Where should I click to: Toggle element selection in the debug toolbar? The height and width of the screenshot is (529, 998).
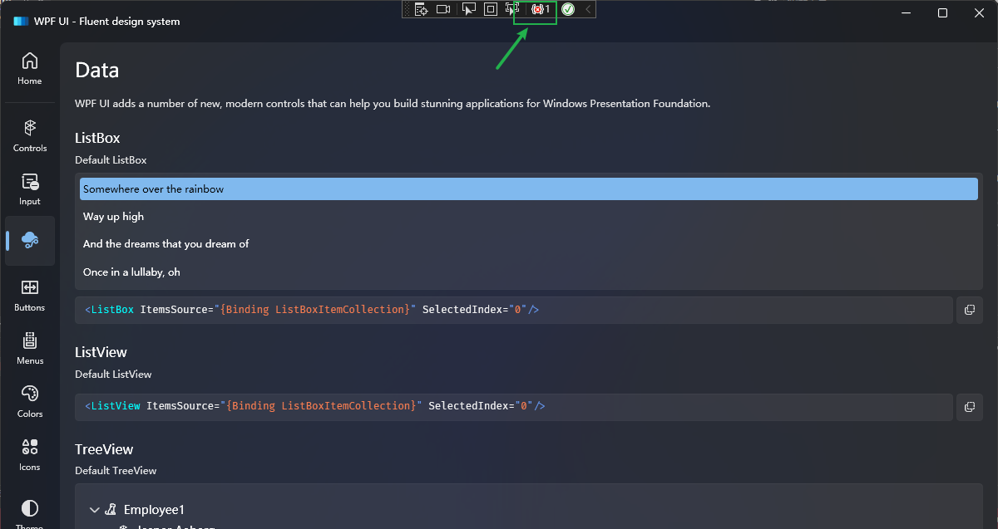coord(469,9)
